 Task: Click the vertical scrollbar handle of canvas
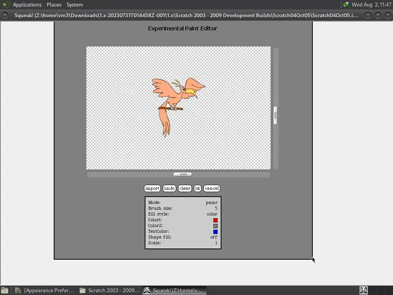pos(275,116)
